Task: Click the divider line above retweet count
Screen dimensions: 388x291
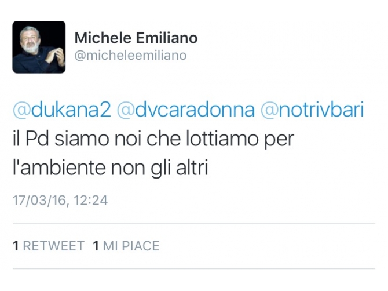Action: pyautogui.click(x=194, y=223)
